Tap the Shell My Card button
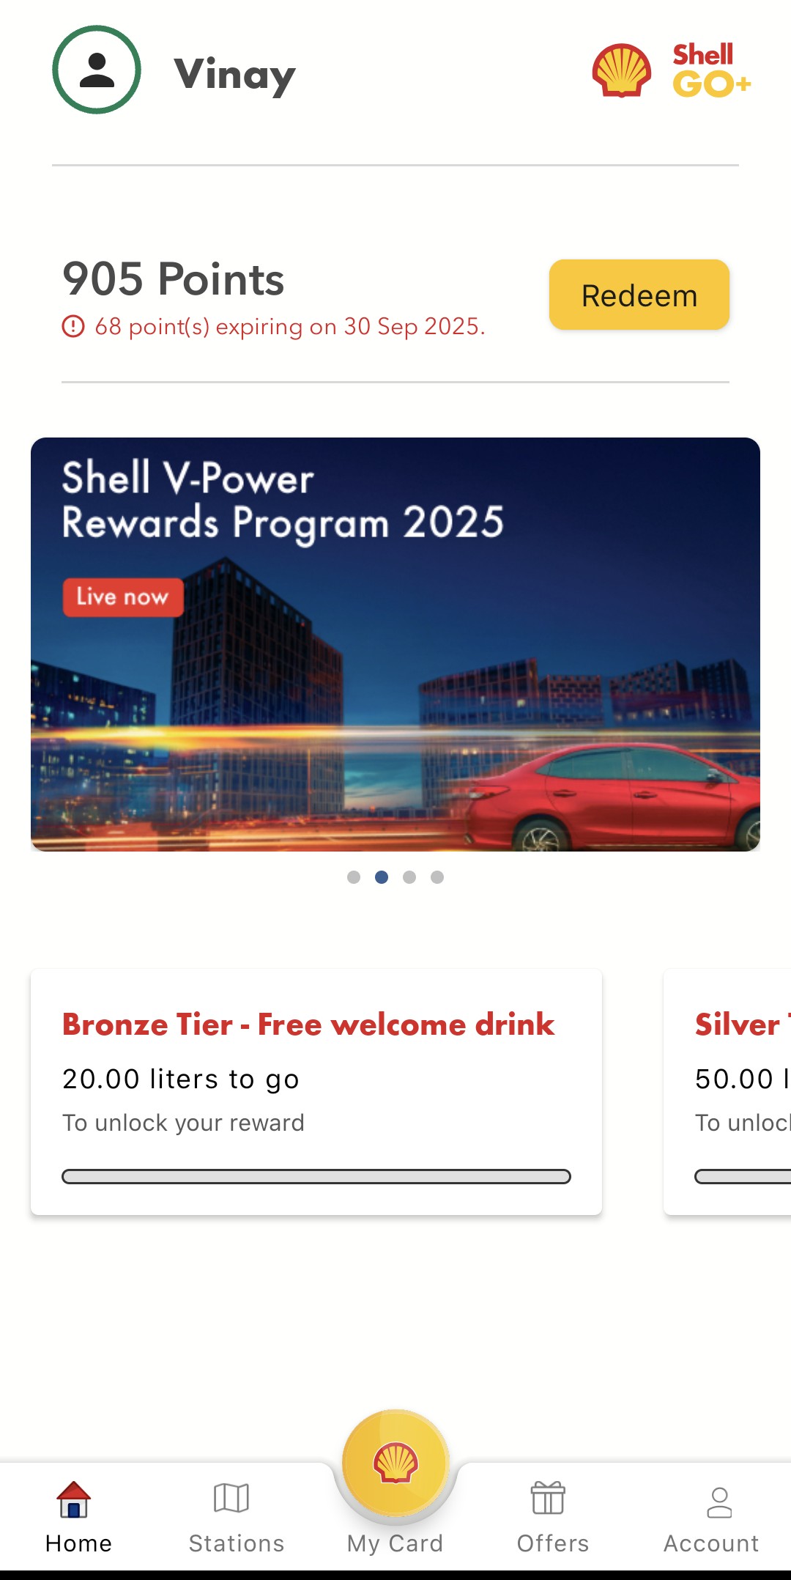 pos(395,1463)
